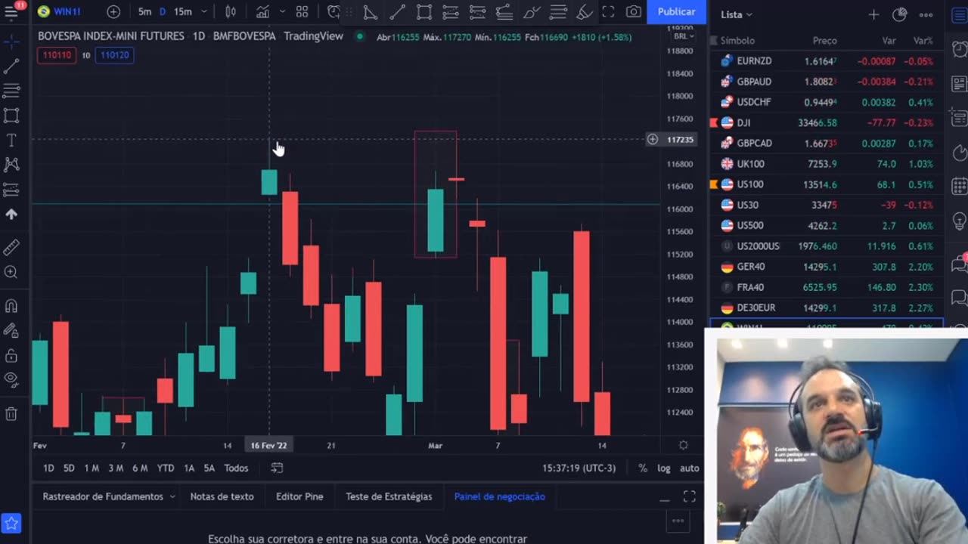Enter fullscreen mode via top toolbar icon
This screenshot has width=968, height=544.
pos(608,11)
